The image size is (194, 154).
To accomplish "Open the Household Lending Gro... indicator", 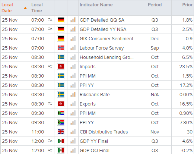I will click(106, 57).
